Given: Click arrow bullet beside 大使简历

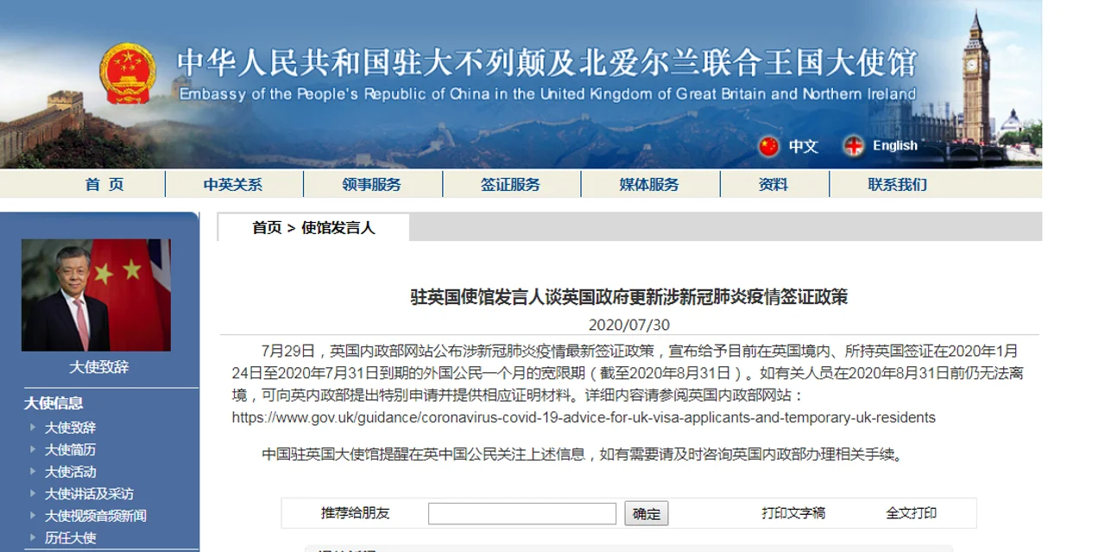Looking at the screenshot, I should click(33, 449).
